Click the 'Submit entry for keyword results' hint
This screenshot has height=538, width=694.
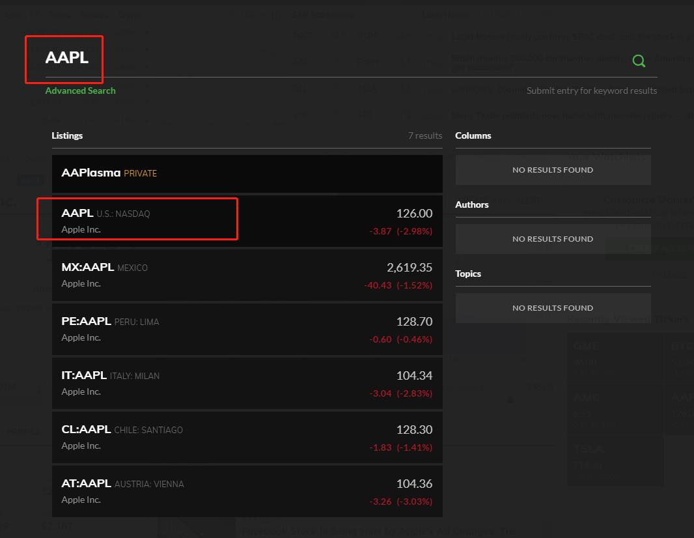tap(591, 91)
